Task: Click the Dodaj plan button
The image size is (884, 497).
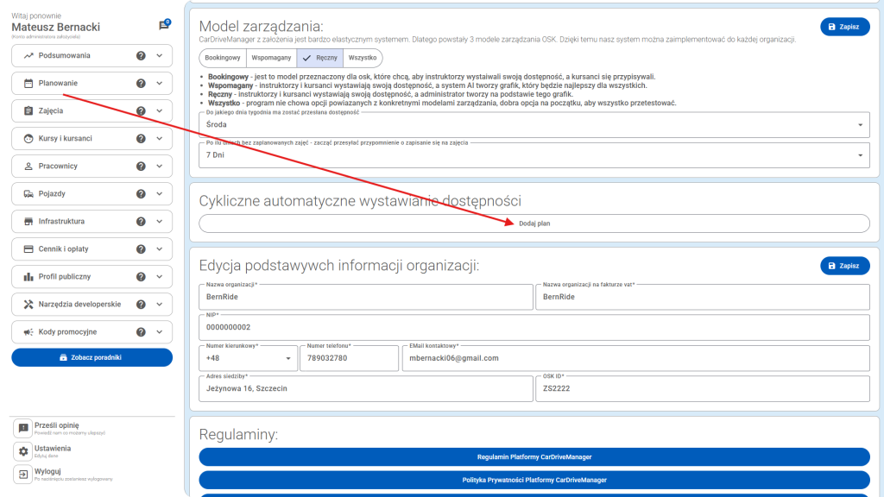Action: point(534,223)
